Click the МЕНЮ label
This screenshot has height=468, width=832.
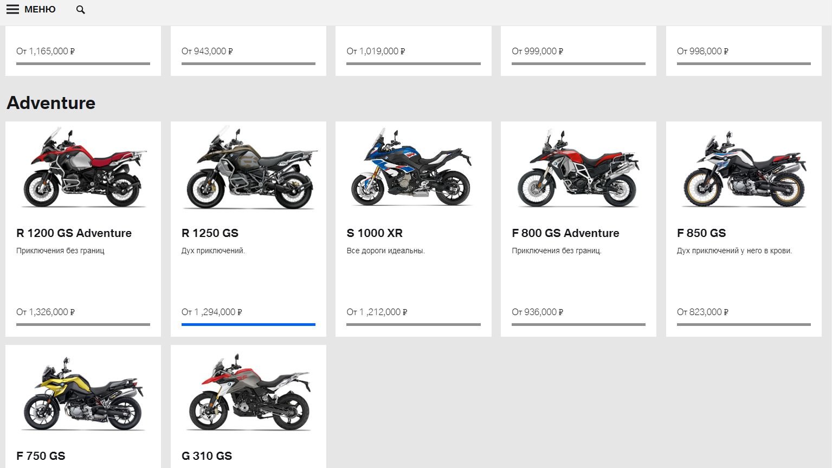(x=40, y=10)
